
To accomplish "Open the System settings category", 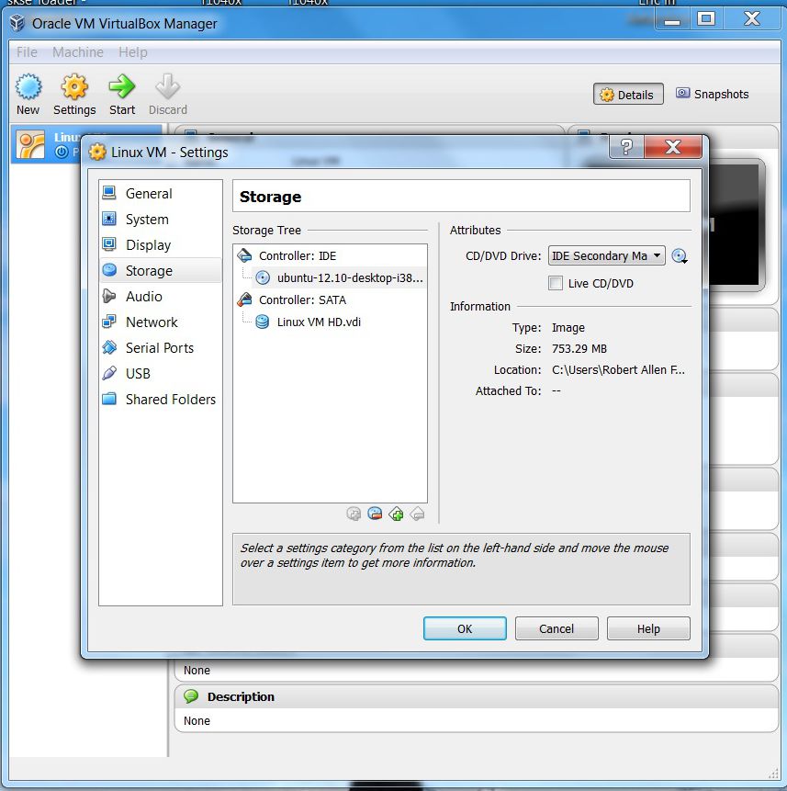I will [161, 220].
